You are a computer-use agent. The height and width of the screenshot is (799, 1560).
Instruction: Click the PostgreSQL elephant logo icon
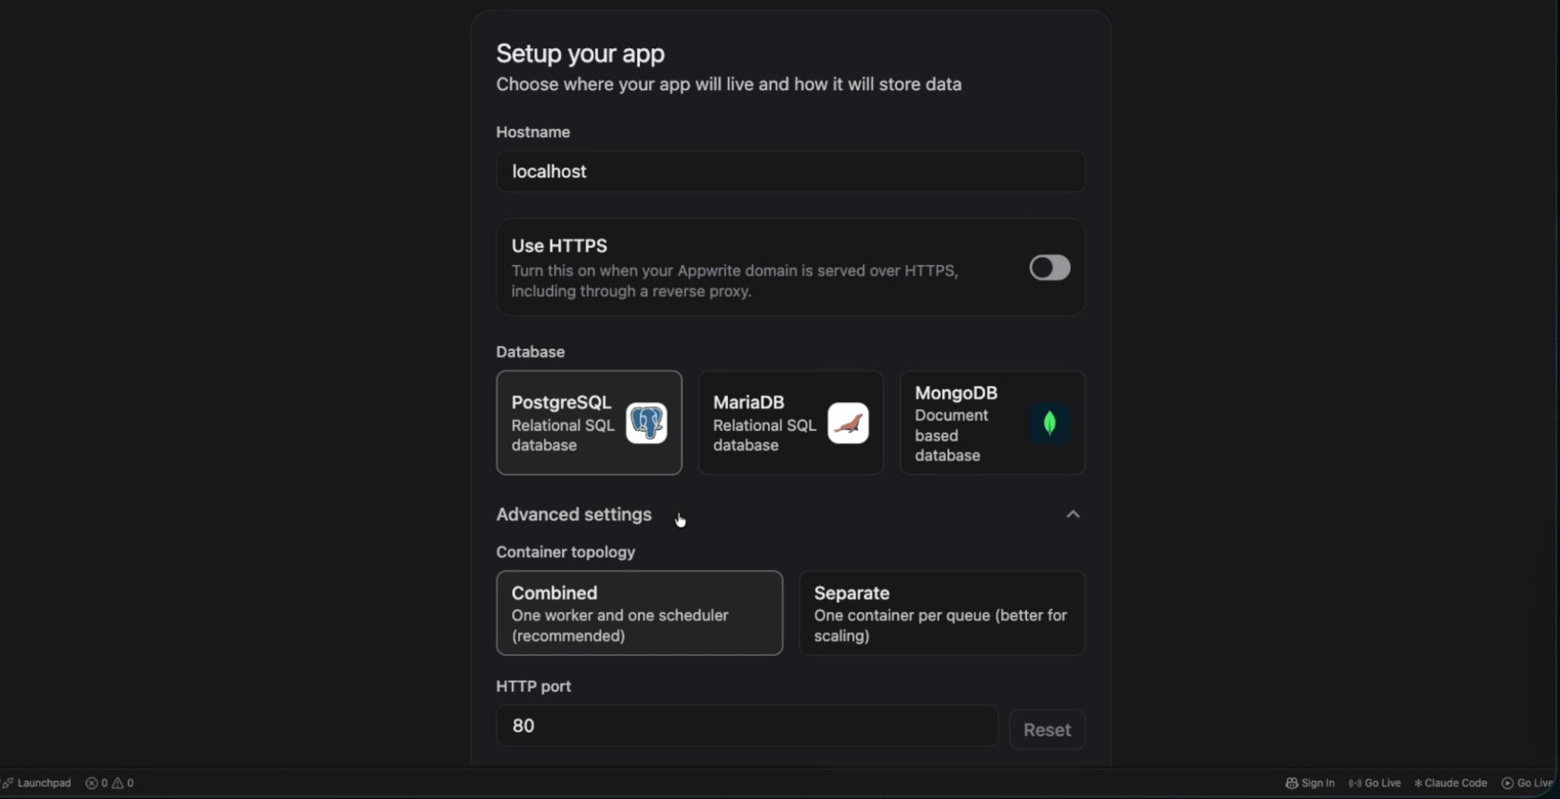[x=646, y=423]
